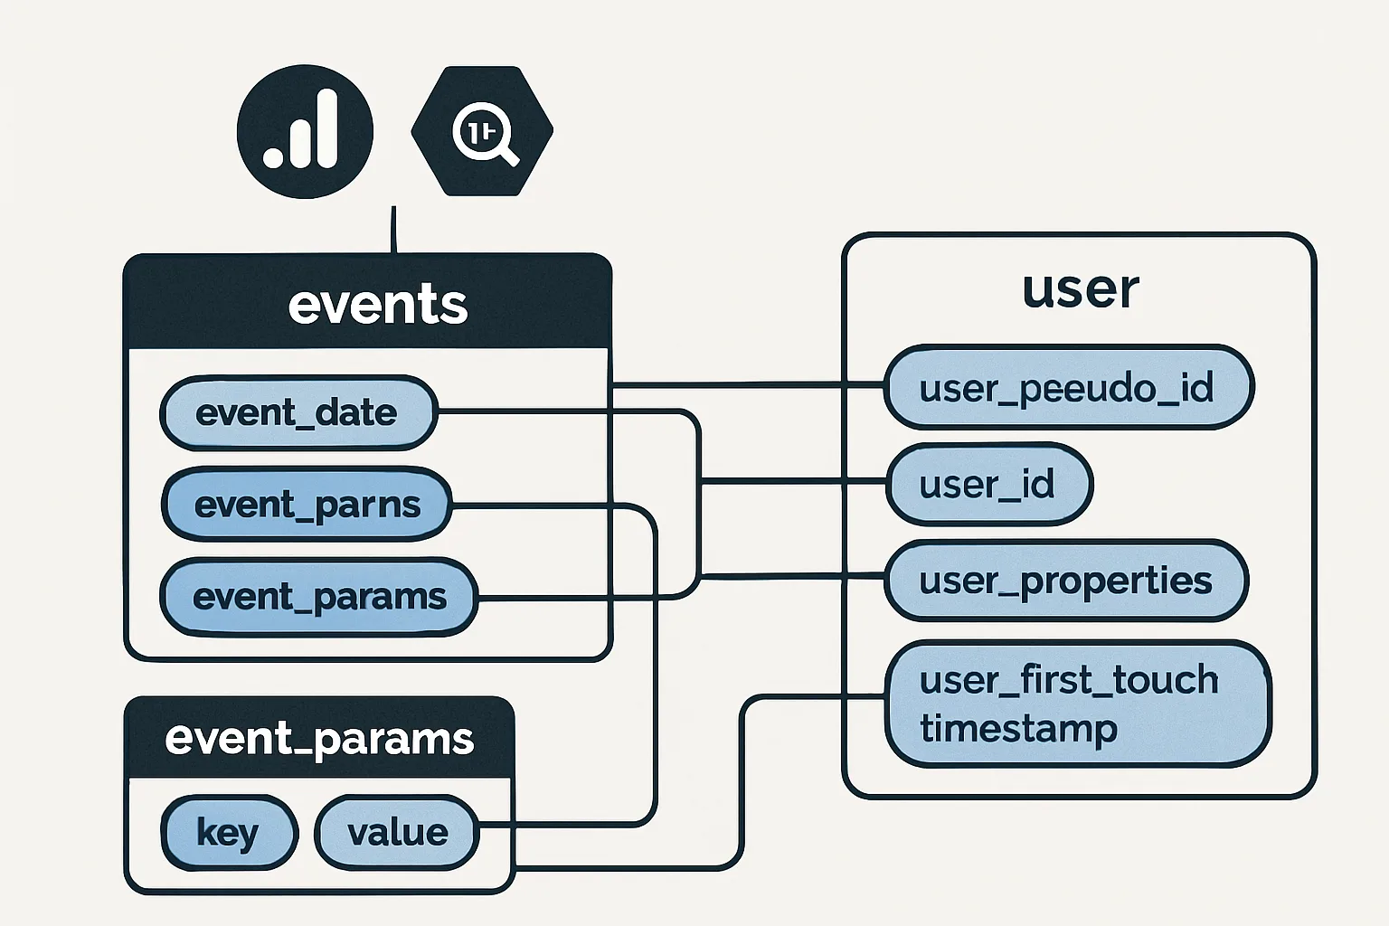This screenshot has width=1389, height=926.
Task: Click the event_date field pill
Action: [298, 413]
